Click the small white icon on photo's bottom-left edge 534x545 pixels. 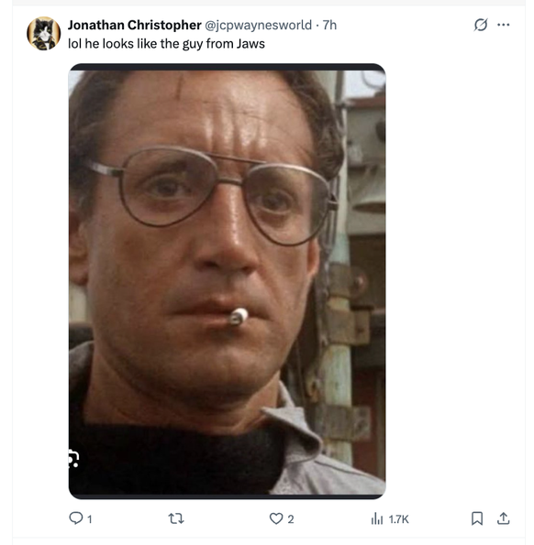point(73,459)
